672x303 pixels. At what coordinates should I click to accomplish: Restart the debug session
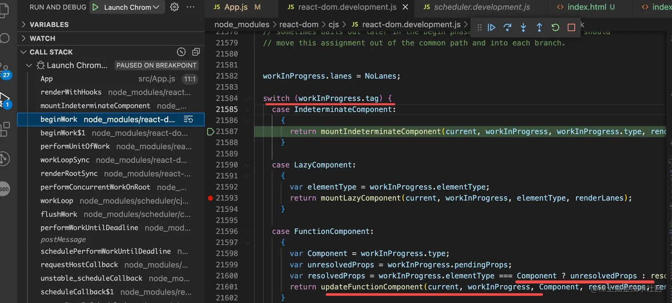(x=555, y=27)
